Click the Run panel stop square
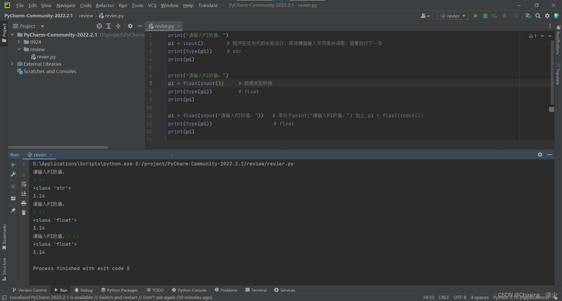Viewport: 562px width, 301px height. click(x=13, y=186)
